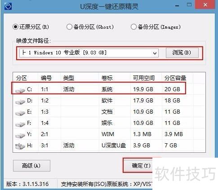Click the 3.9 GB free space cell
The image size is (218, 190).
coord(142,146)
